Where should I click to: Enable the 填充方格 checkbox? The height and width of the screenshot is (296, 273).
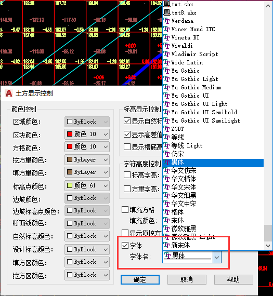coord(125,210)
